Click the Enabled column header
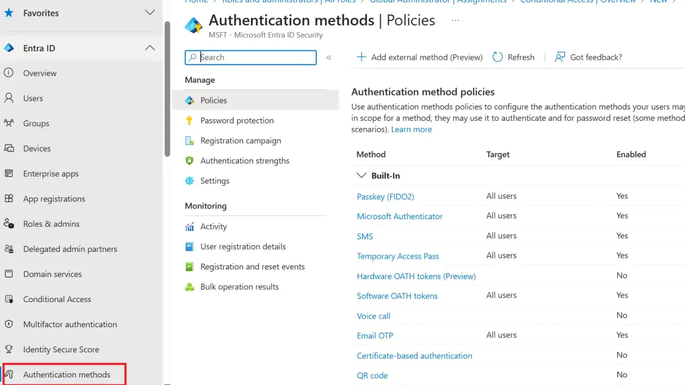 [631, 155]
